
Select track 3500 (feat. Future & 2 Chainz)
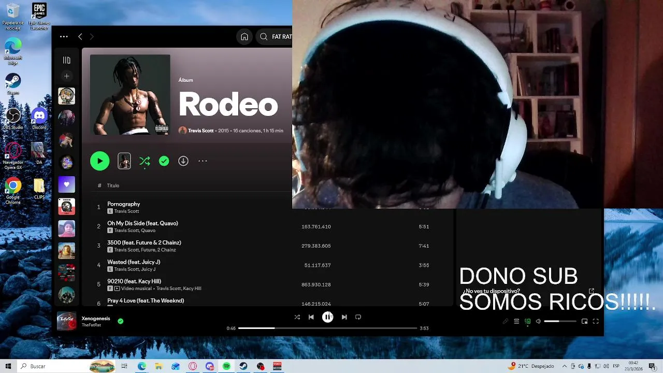click(x=144, y=242)
